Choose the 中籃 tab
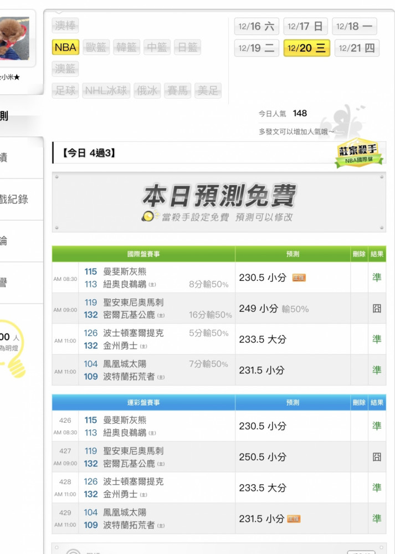 (x=157, y=47)
